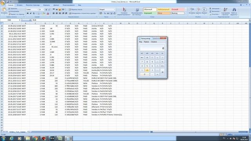Switch to the Insert (Вставка) ribbon tab
This screenshot has height=141, width=251.
20,5
